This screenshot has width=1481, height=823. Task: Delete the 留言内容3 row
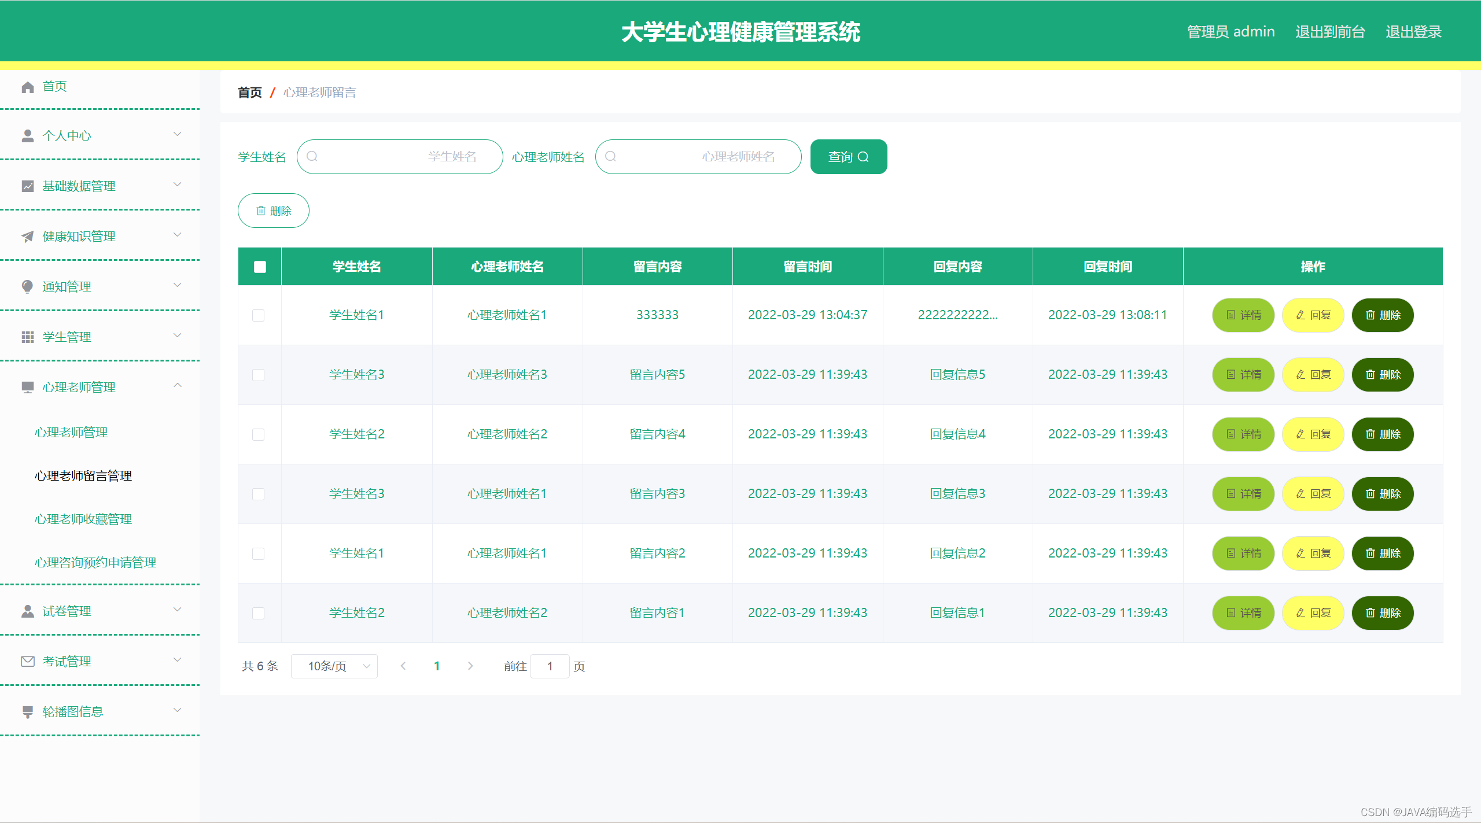(1383, 494)
